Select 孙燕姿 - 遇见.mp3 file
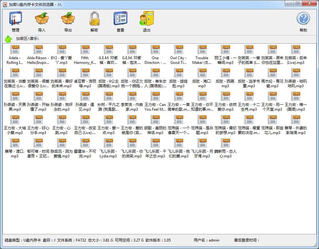The height and width of the screenshot is (249, 319). click(85, 102)
